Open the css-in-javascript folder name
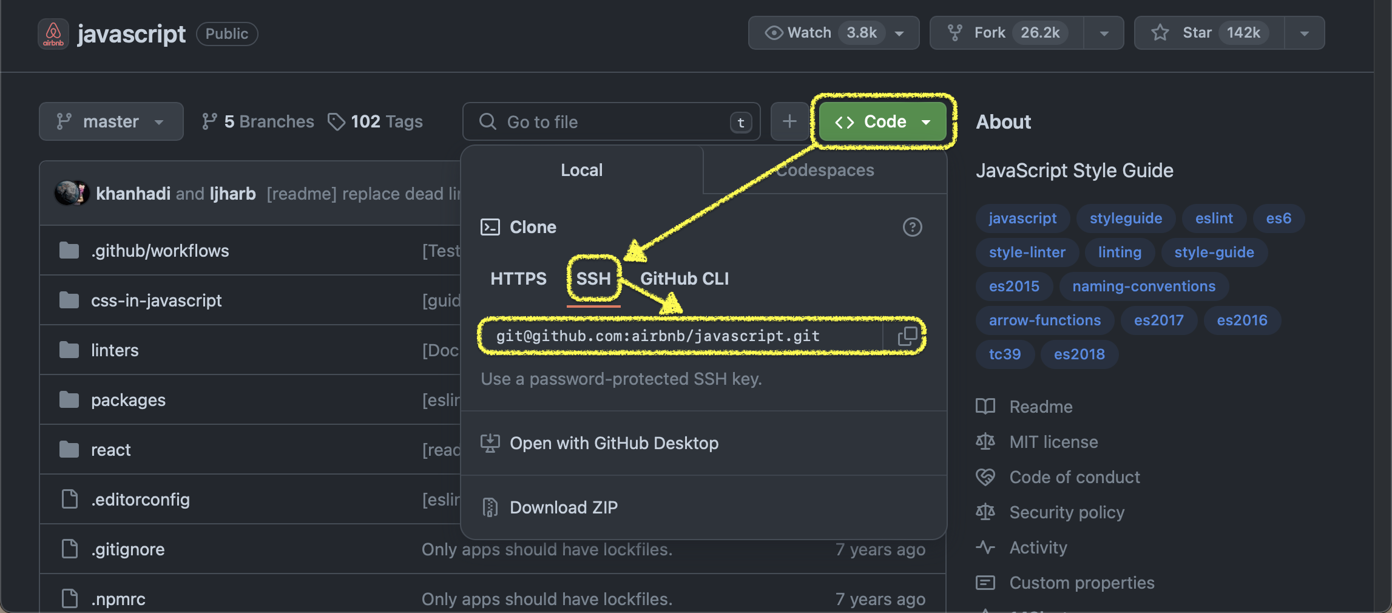Viewport: 1392px width, 613px height. tap(157, 300)
